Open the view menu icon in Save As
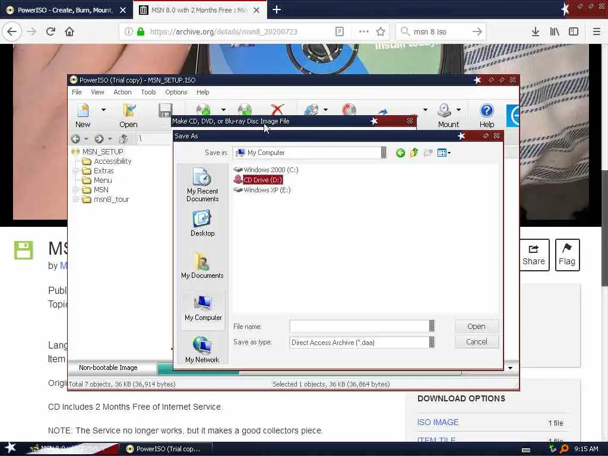 (444, 153)
